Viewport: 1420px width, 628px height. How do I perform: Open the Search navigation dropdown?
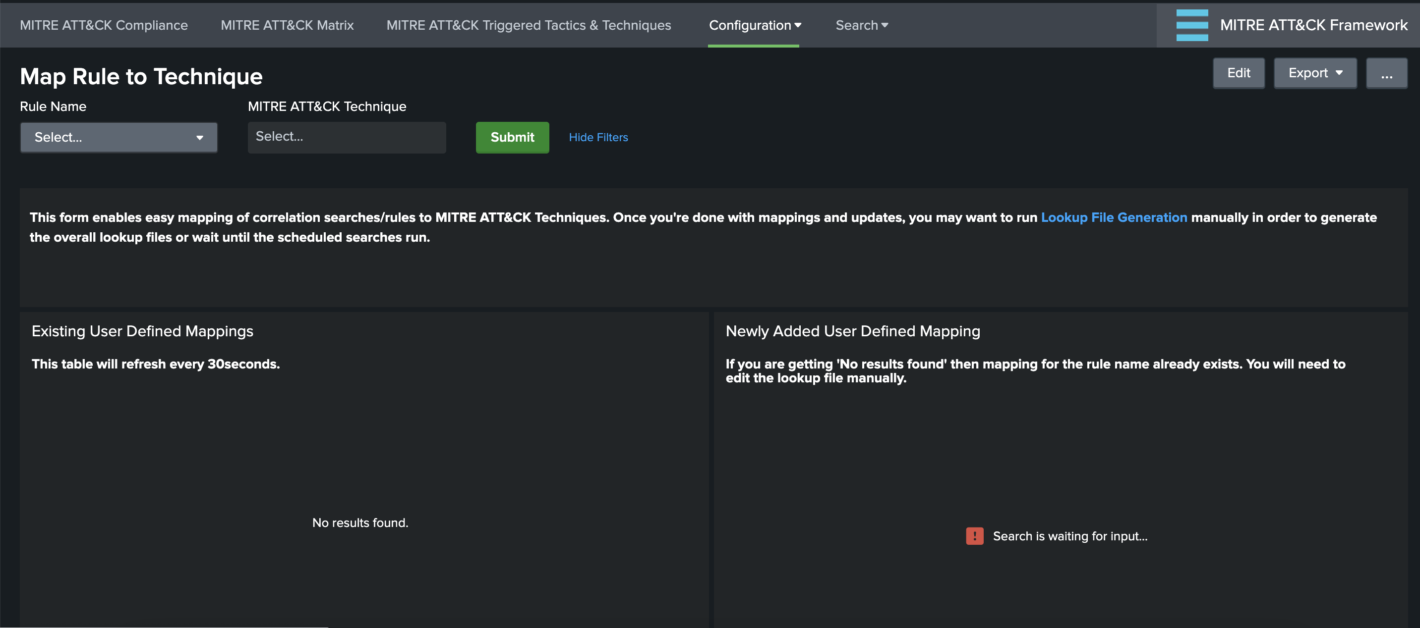(861, 25)
